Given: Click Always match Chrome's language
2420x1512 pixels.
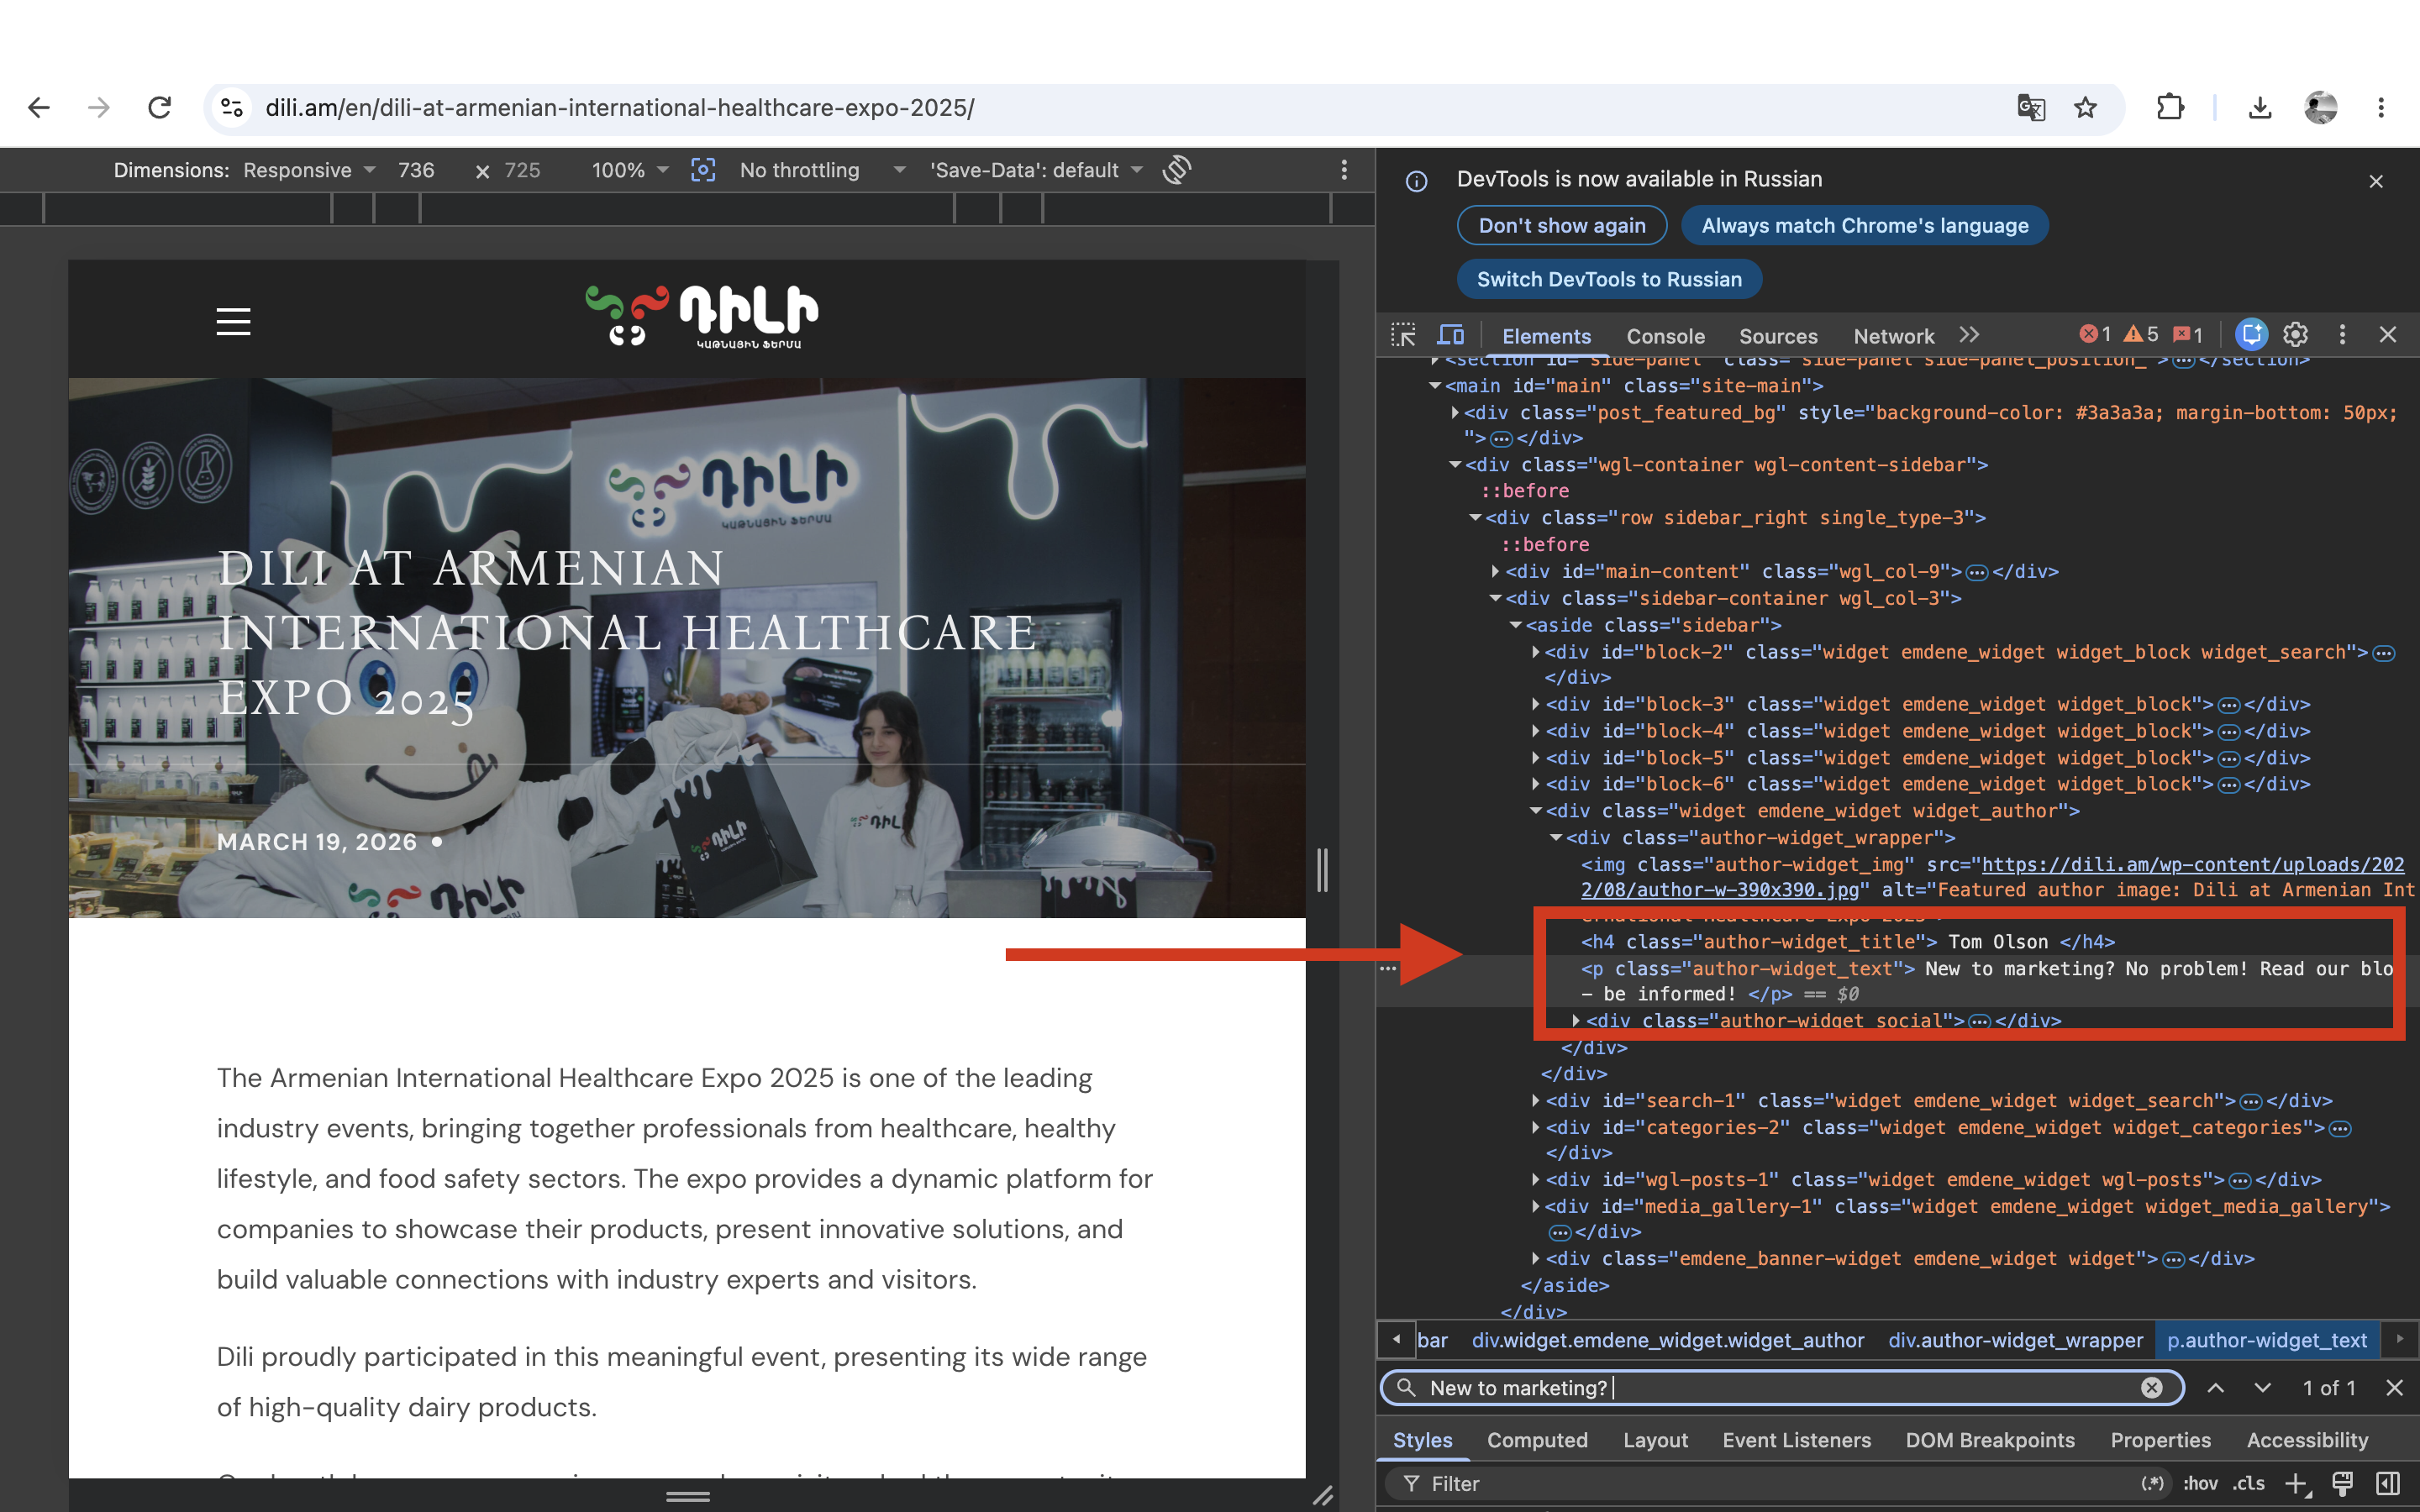Looking at the screenshot, I should pyautogui.click(x=1865, y=225).
